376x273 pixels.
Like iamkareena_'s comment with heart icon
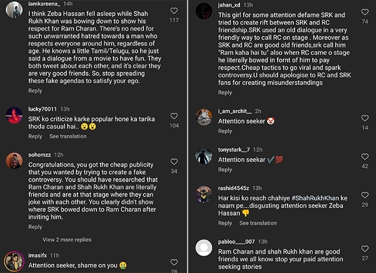tap(174, 10)
